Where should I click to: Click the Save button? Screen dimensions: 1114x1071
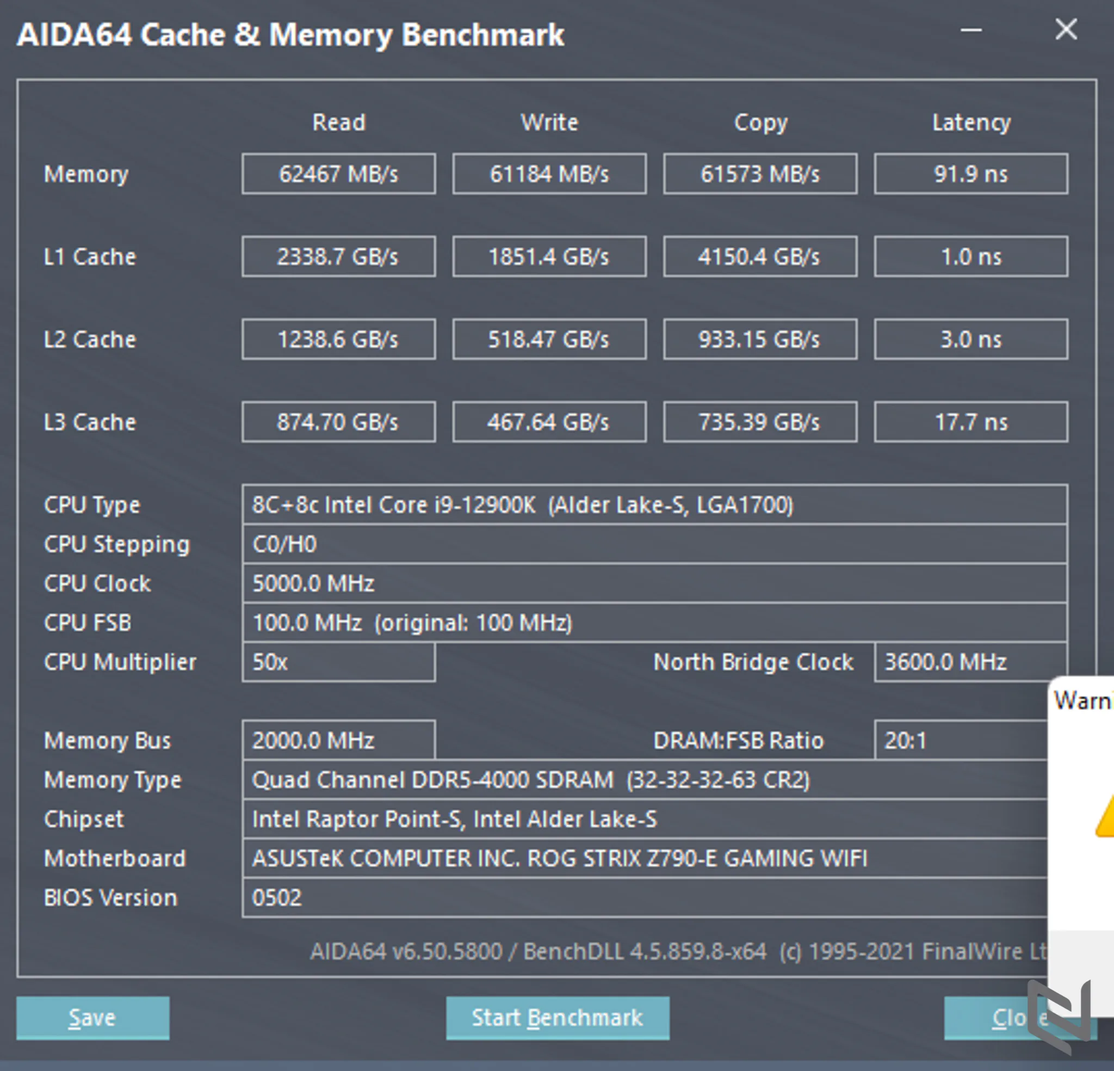click(92, 1018)
